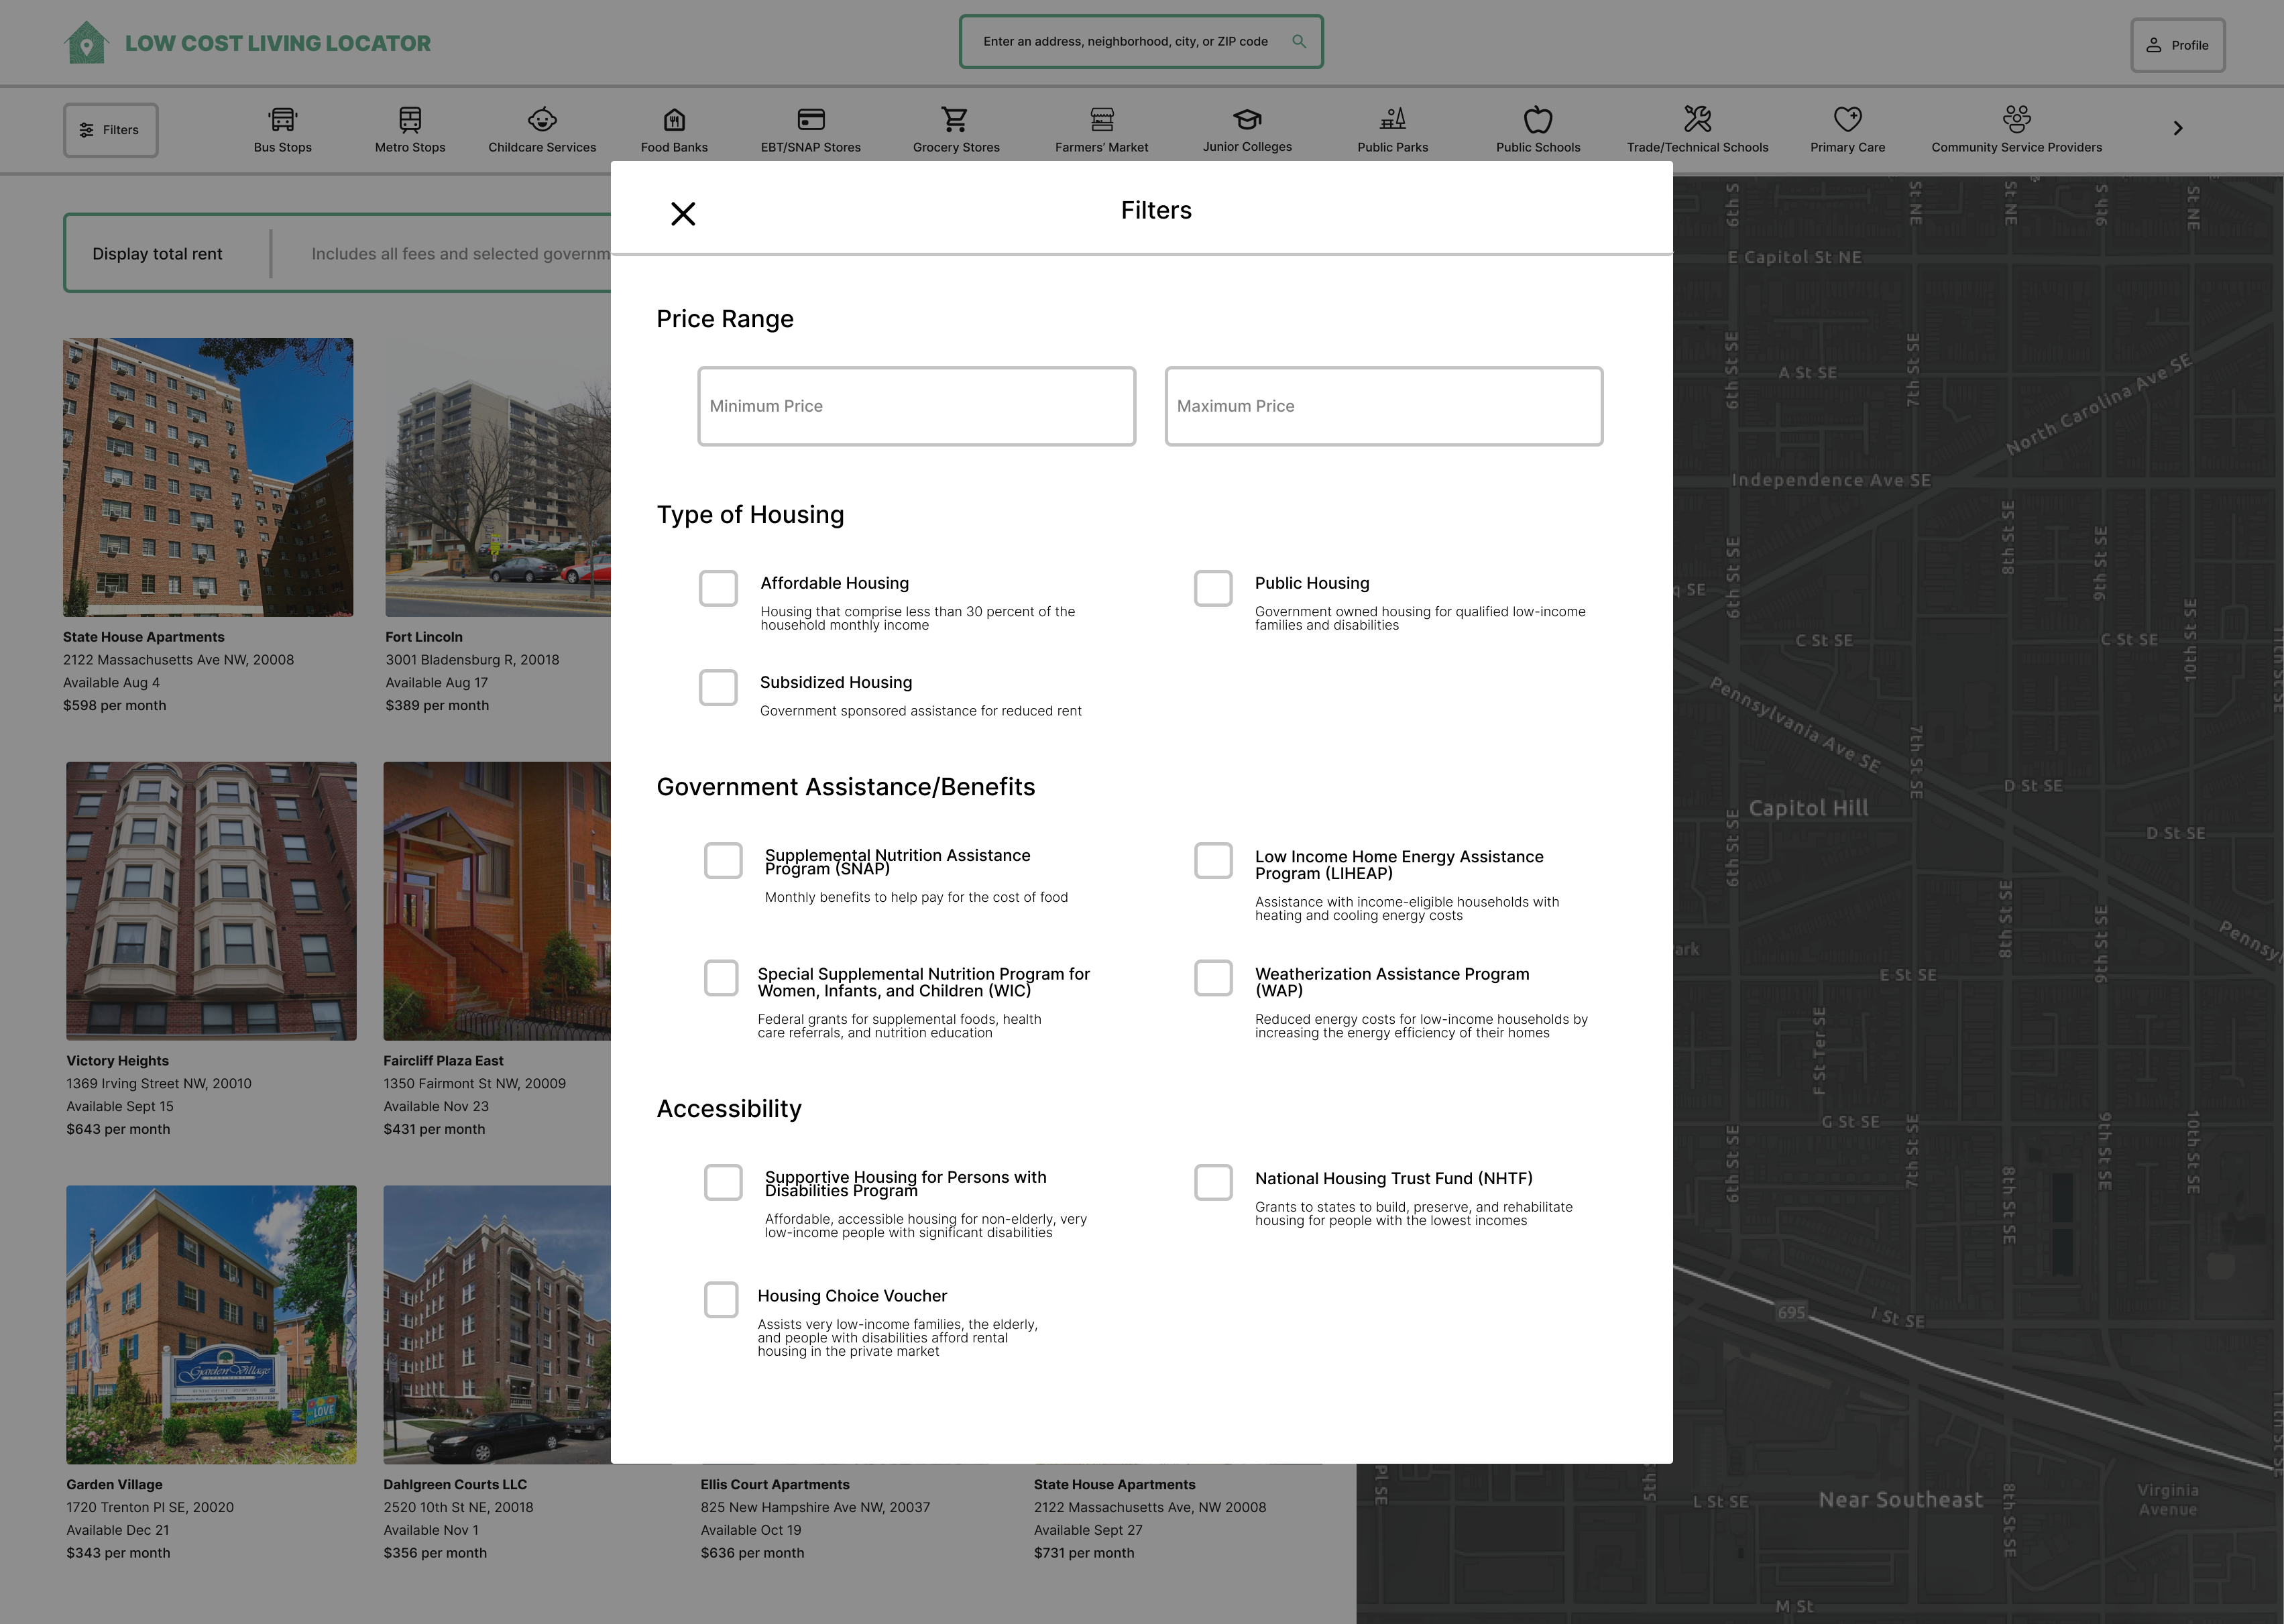Enable the Public Housing checkbox
This screenshot has height=1624, width=2284.
[x=1213, y=588]
